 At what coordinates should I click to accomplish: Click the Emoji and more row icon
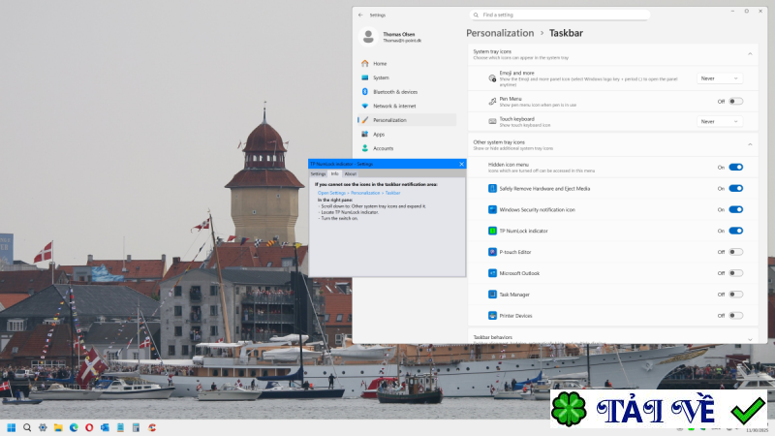coord(492,78)
